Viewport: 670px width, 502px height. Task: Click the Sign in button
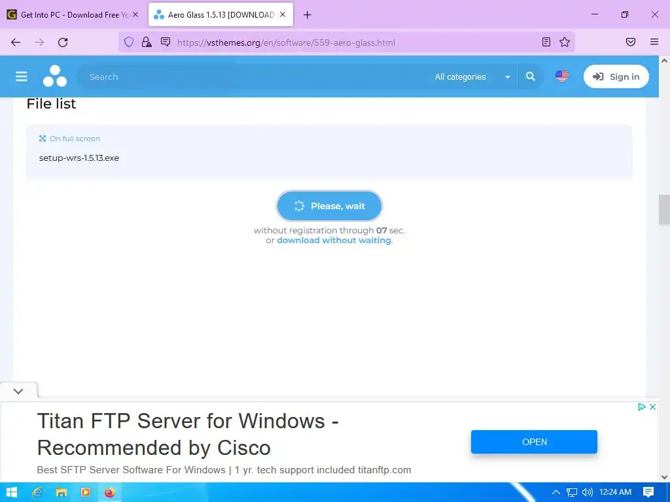click(x=616, y=76)
